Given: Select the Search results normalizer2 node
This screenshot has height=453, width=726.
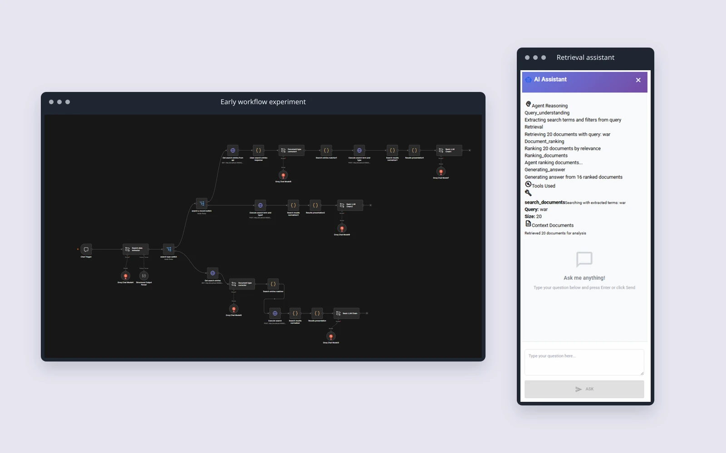Looking at the screenshot, I should 294,205.
